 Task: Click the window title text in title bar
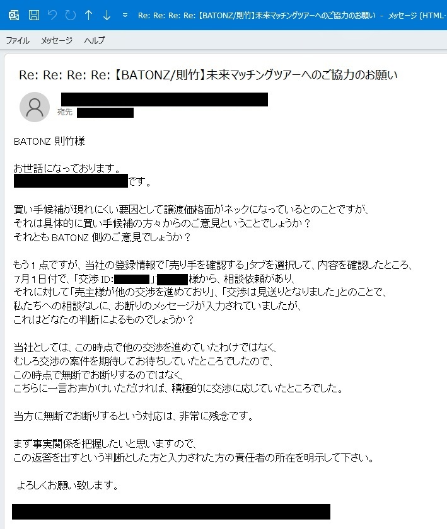point(292,15)
